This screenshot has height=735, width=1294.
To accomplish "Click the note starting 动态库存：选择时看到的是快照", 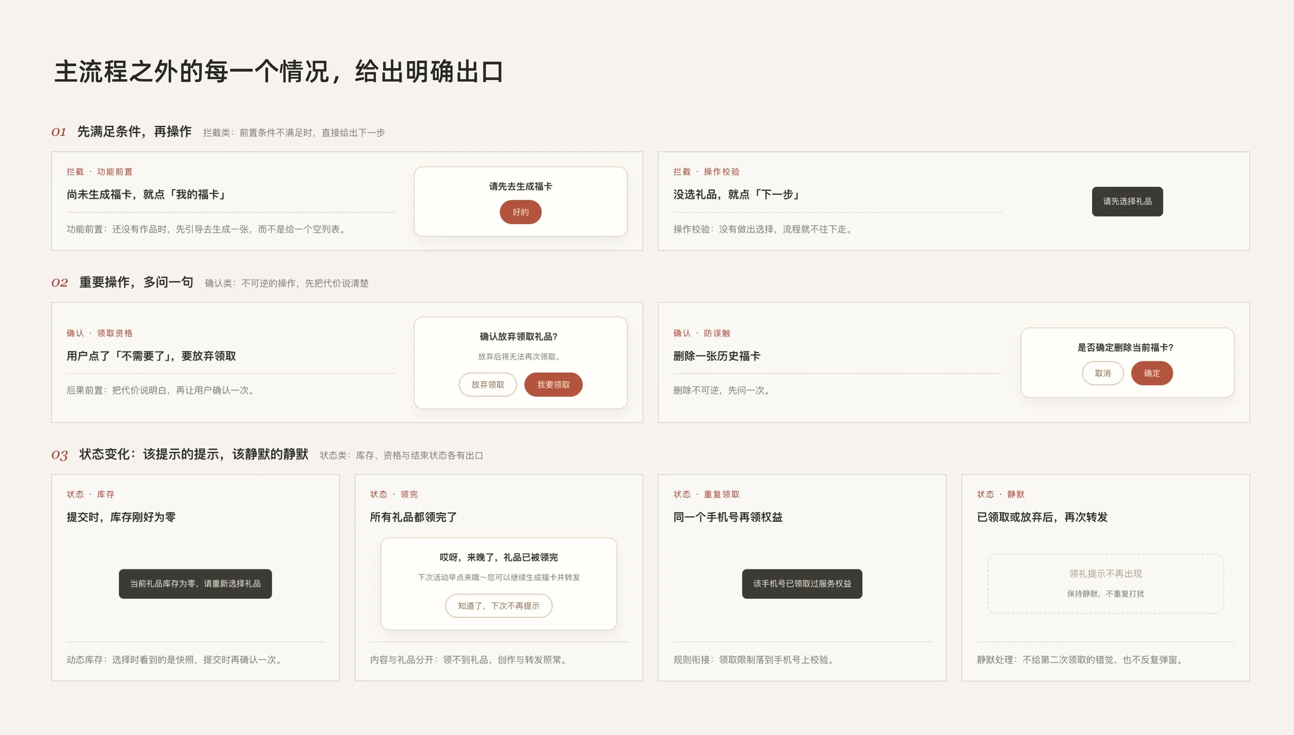I will click(176, 660).
